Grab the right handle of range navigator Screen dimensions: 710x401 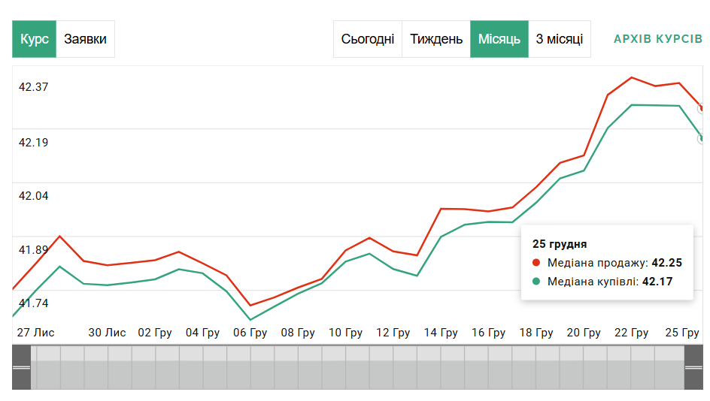pos(693,367)
